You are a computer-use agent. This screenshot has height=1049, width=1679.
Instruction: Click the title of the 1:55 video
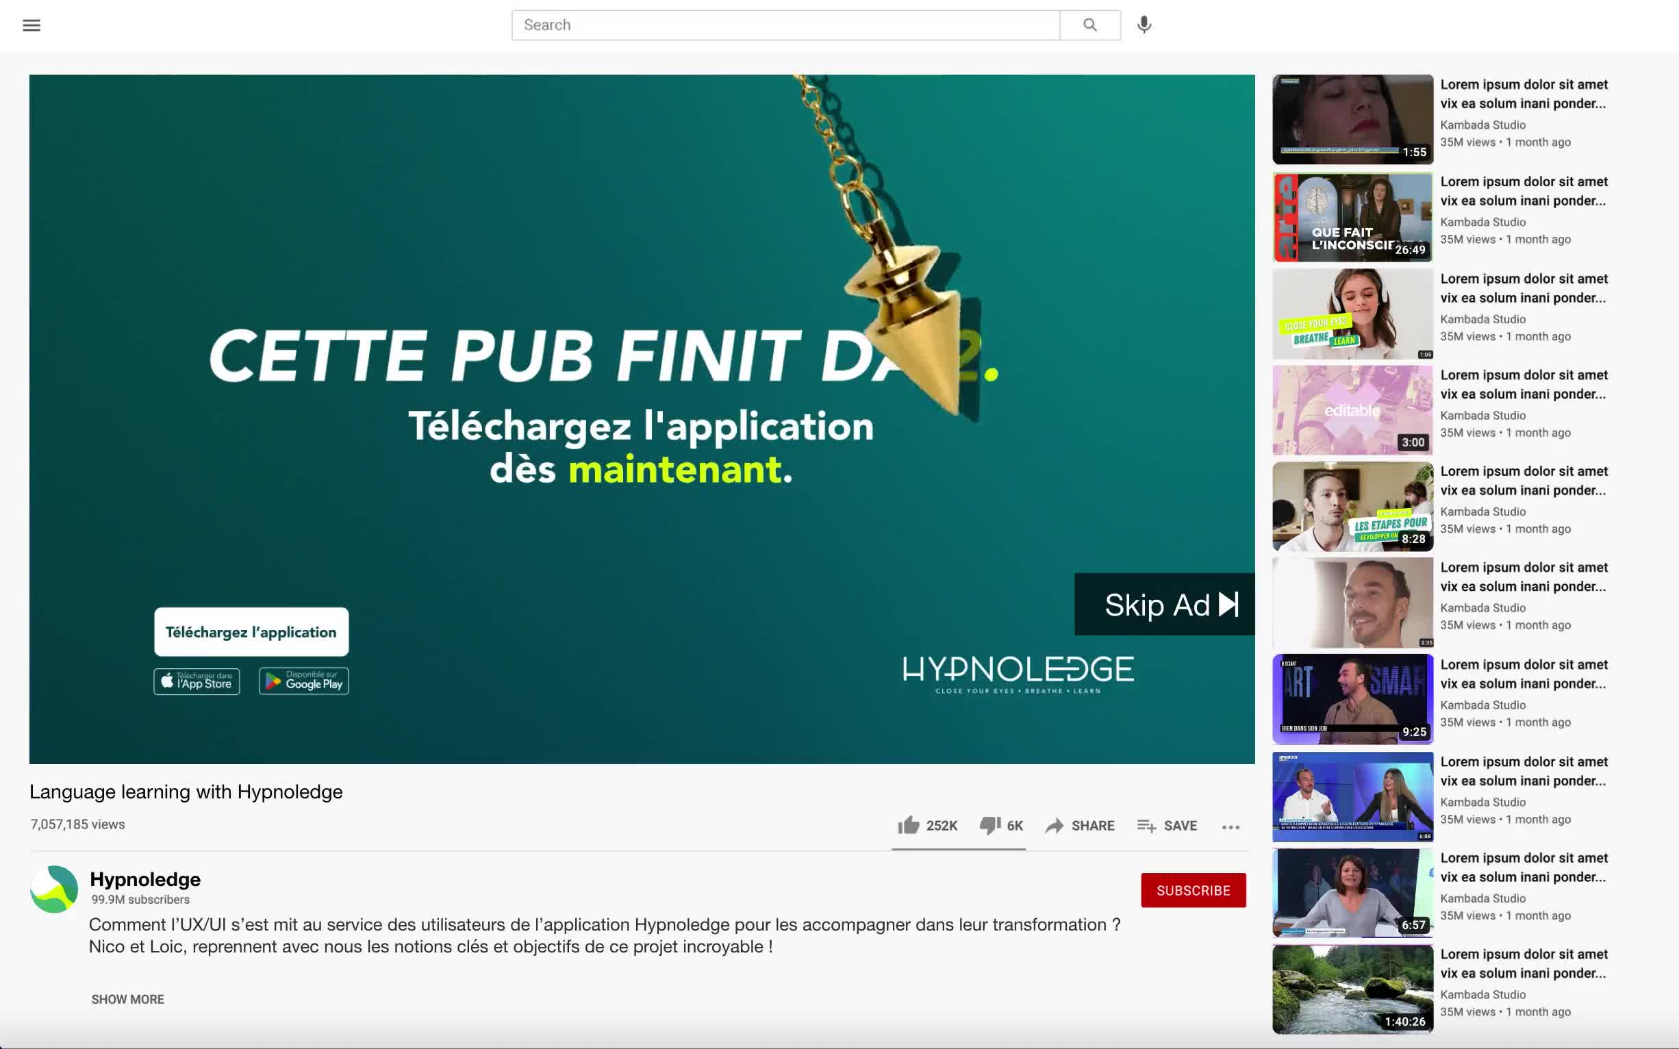(x=1524, y=94)
